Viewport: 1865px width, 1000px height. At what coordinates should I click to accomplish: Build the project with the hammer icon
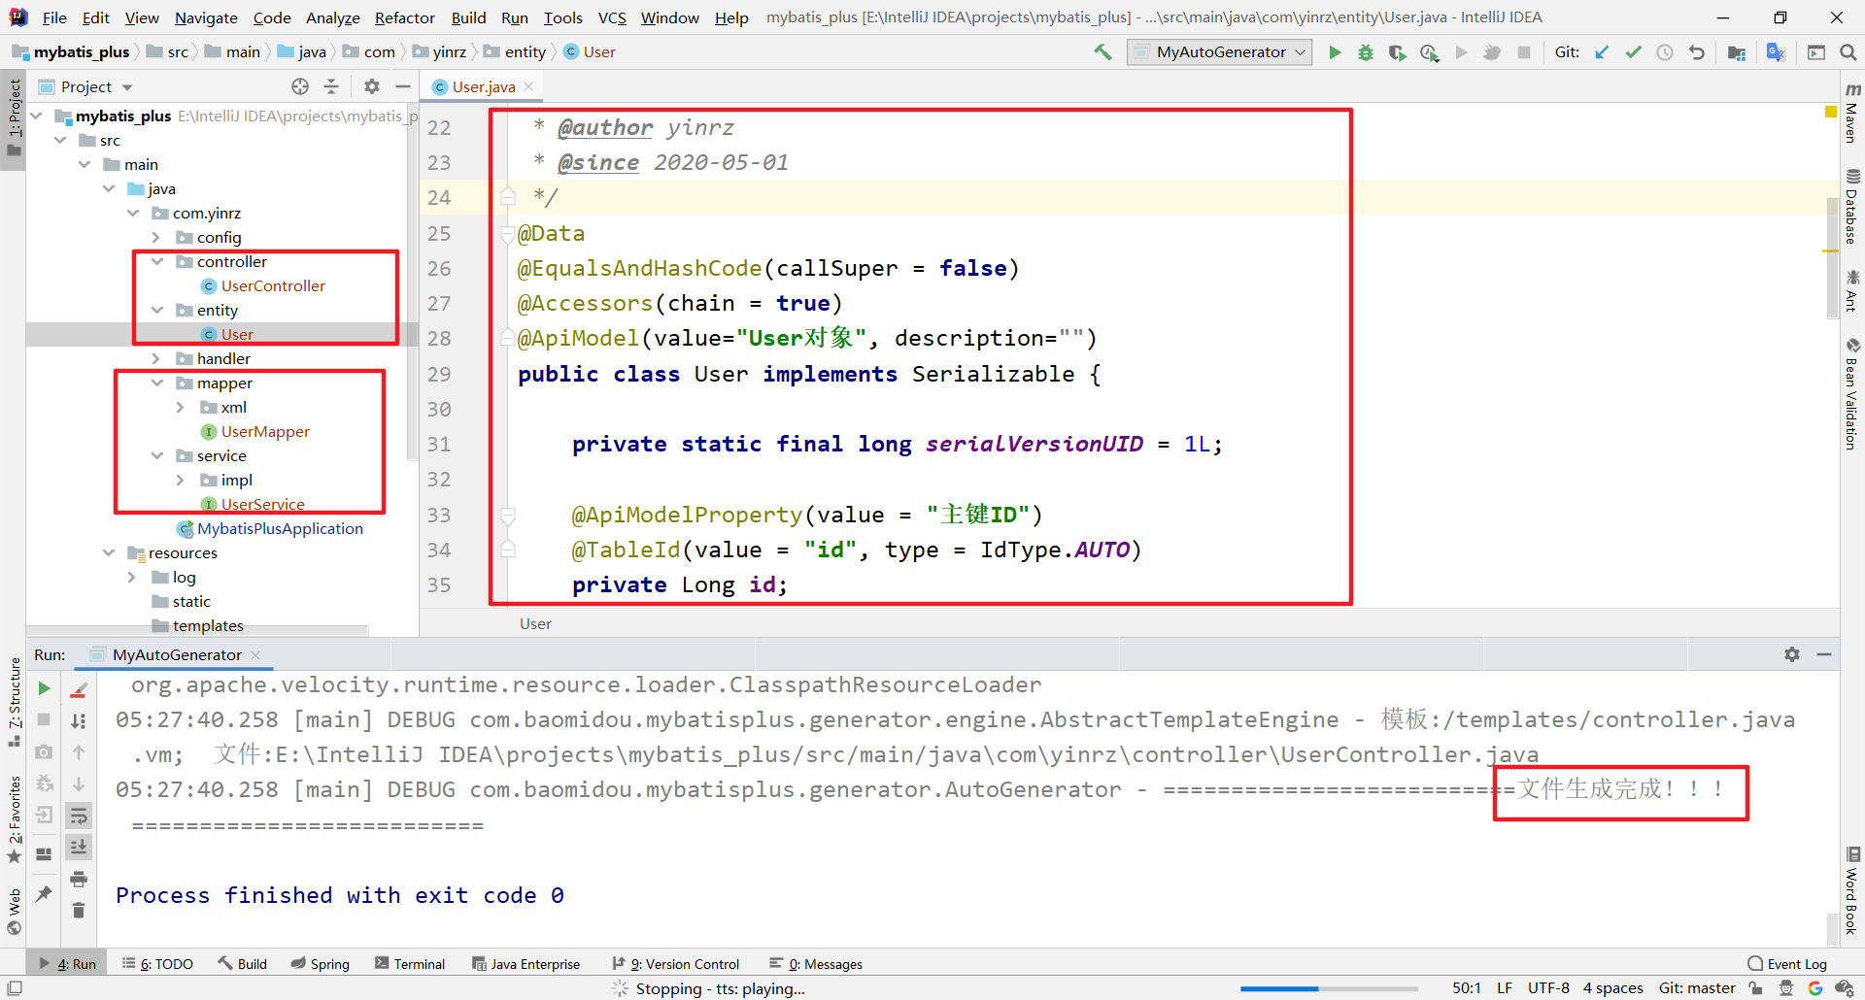[x=1102, y=52]
